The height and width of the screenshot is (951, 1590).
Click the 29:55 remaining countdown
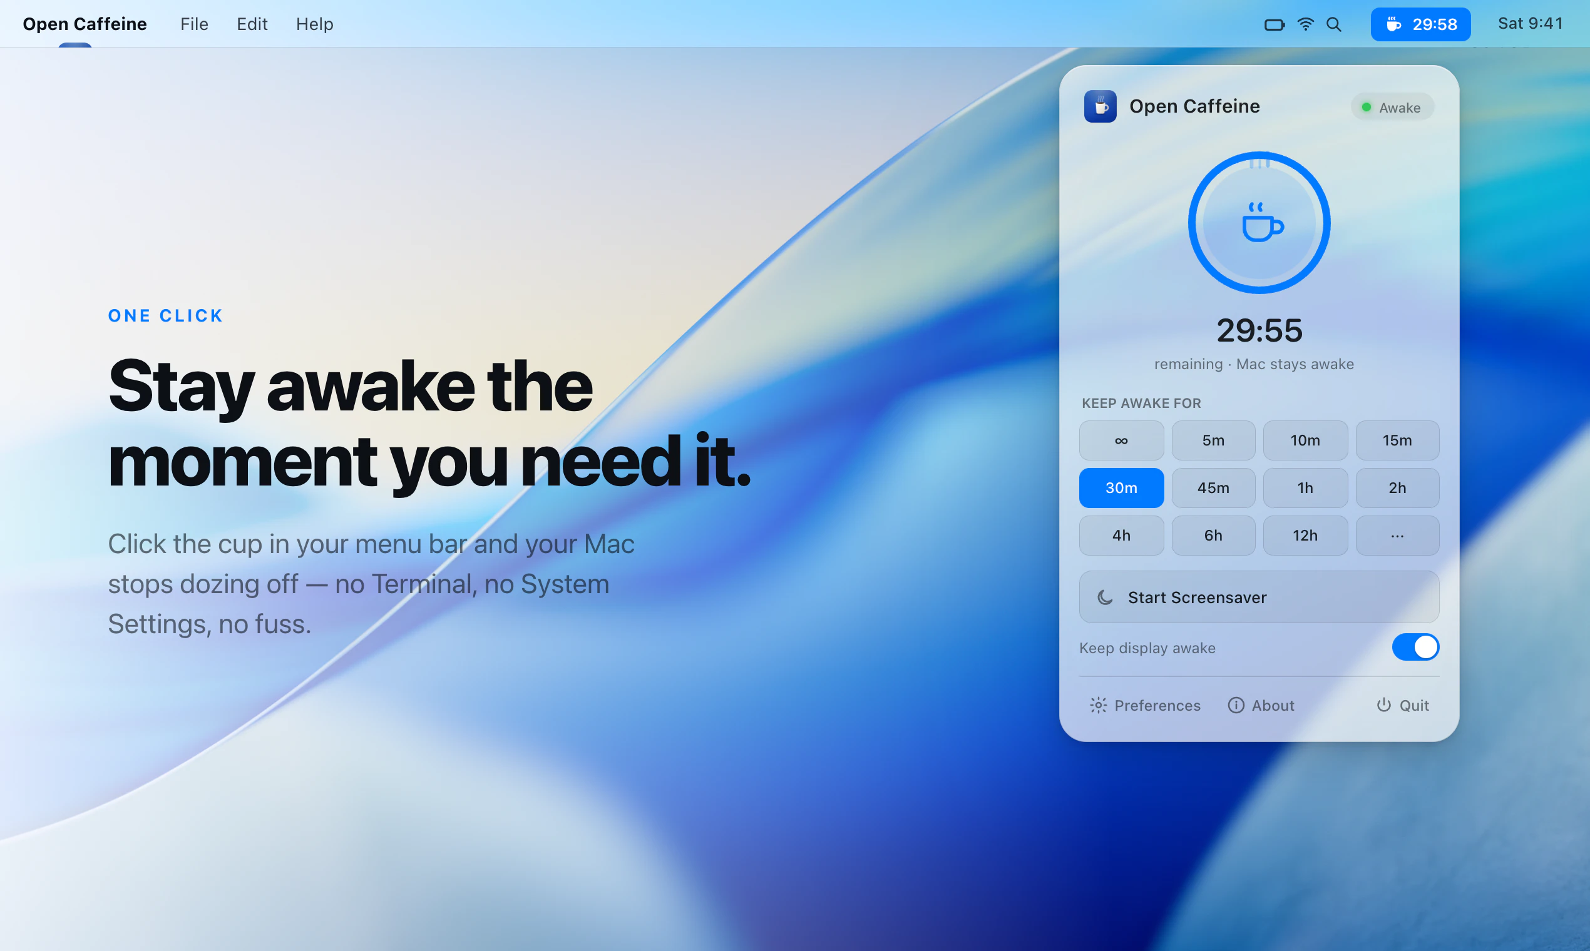point(1259,331)
